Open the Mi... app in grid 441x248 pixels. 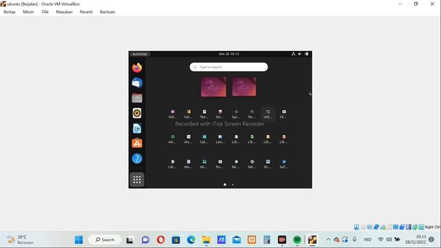204,164
